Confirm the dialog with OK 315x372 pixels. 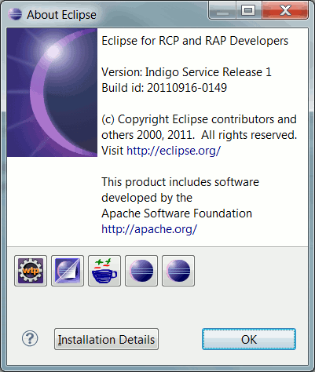249,339
